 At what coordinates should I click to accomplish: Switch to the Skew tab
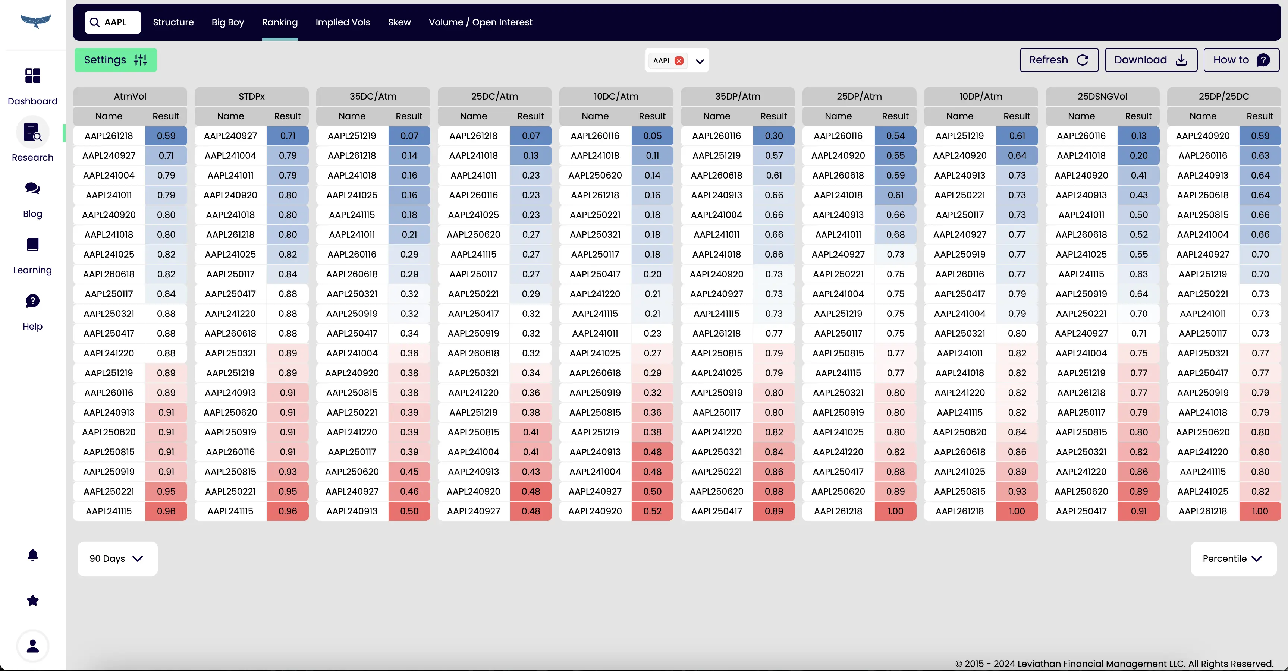(x=399, y=22)
